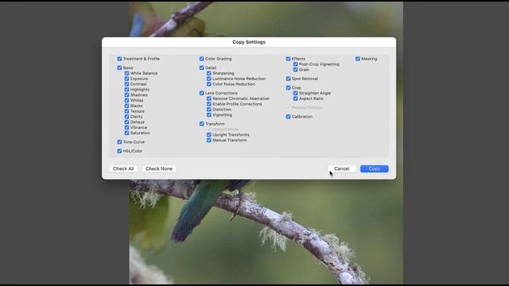
Task: Toggle the Calibration checkbox
Action: click(288, 117)
